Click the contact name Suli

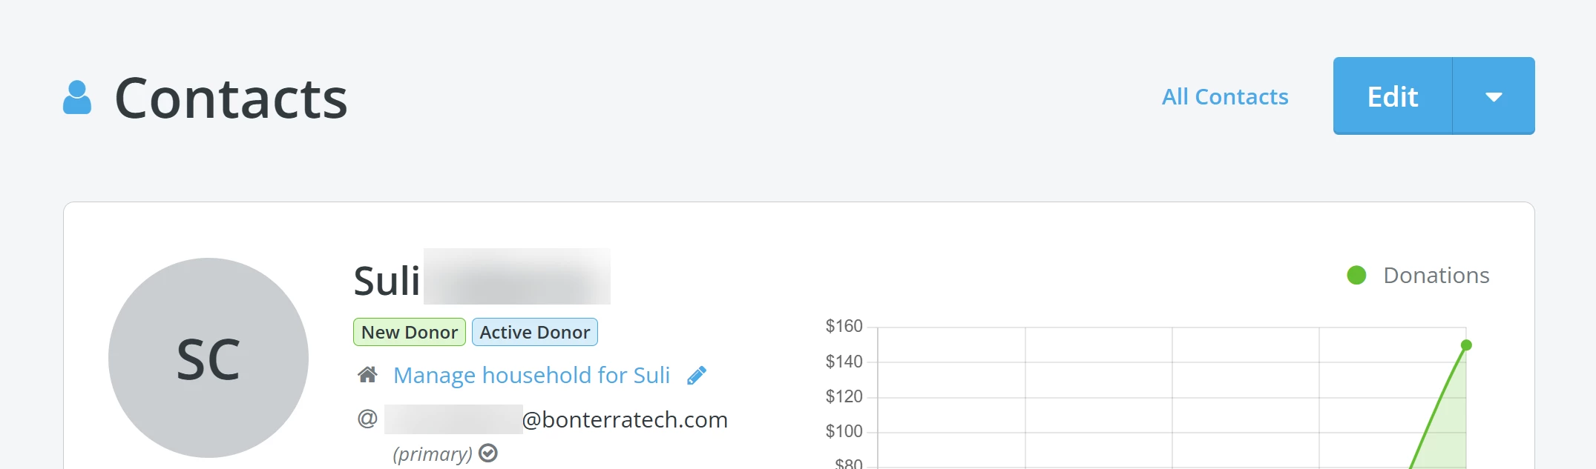tap(387, 281)
